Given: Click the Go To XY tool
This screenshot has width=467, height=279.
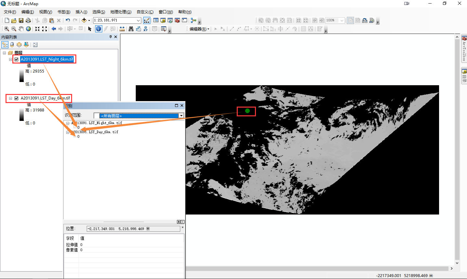Looking at the screenshot, I should 145,29.
